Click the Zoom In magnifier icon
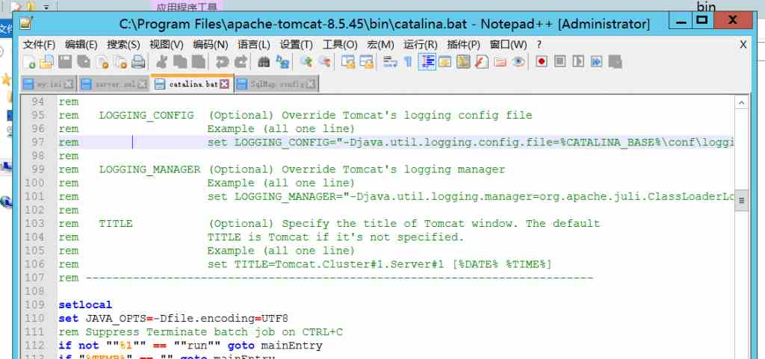765x359 pixels. click(x=306, y=62)
